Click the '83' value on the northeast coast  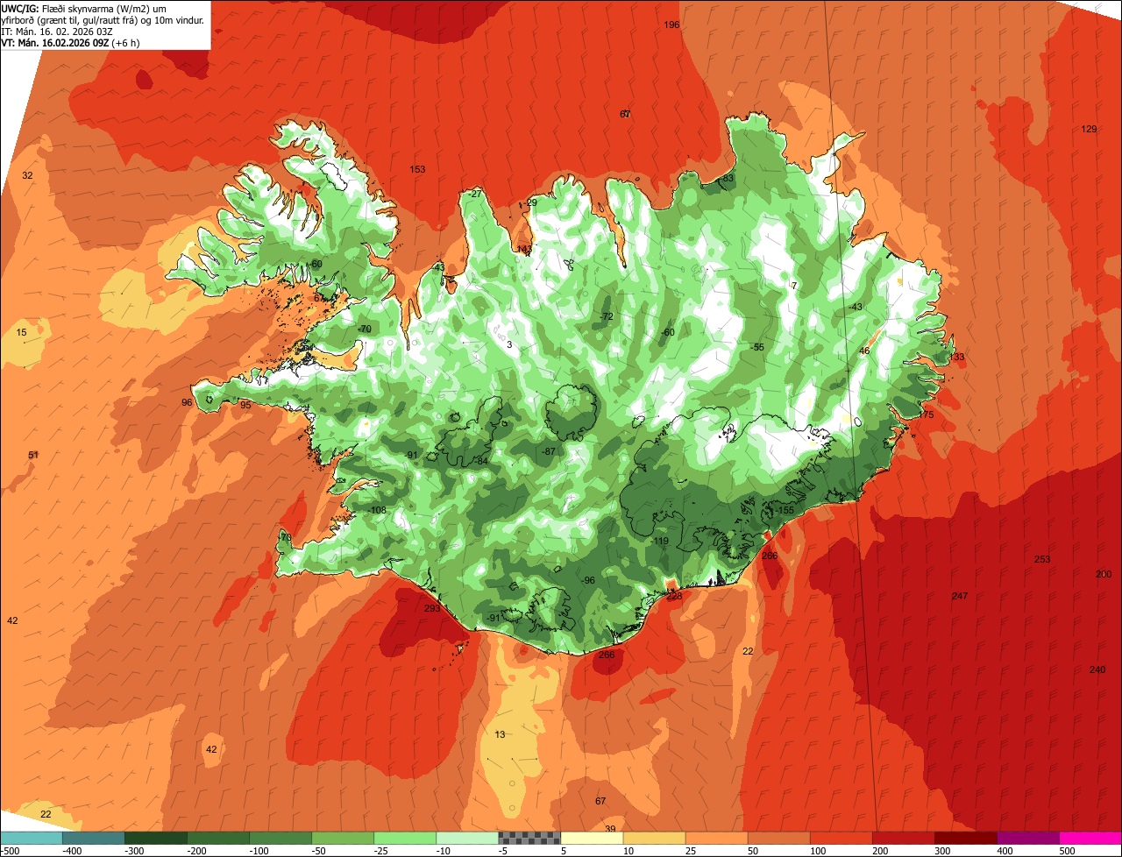point(728,178)
